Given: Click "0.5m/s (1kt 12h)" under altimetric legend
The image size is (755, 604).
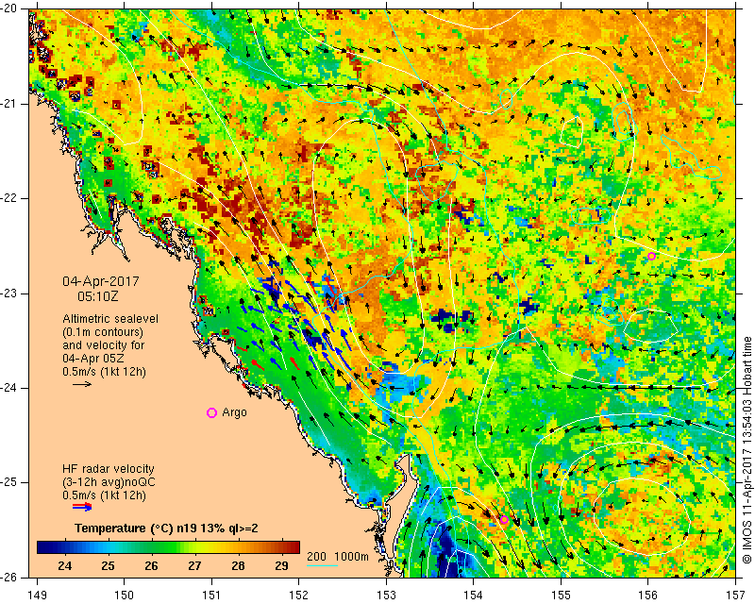Looking at the screenshot, I should [104, 372].
